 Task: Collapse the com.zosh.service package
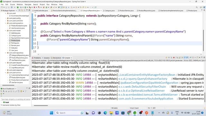tap(6, 72)
